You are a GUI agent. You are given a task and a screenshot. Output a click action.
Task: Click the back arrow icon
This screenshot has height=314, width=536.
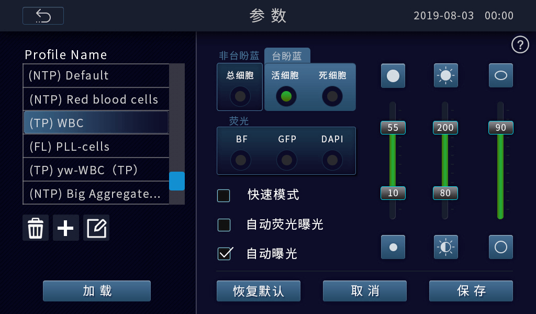43,16
